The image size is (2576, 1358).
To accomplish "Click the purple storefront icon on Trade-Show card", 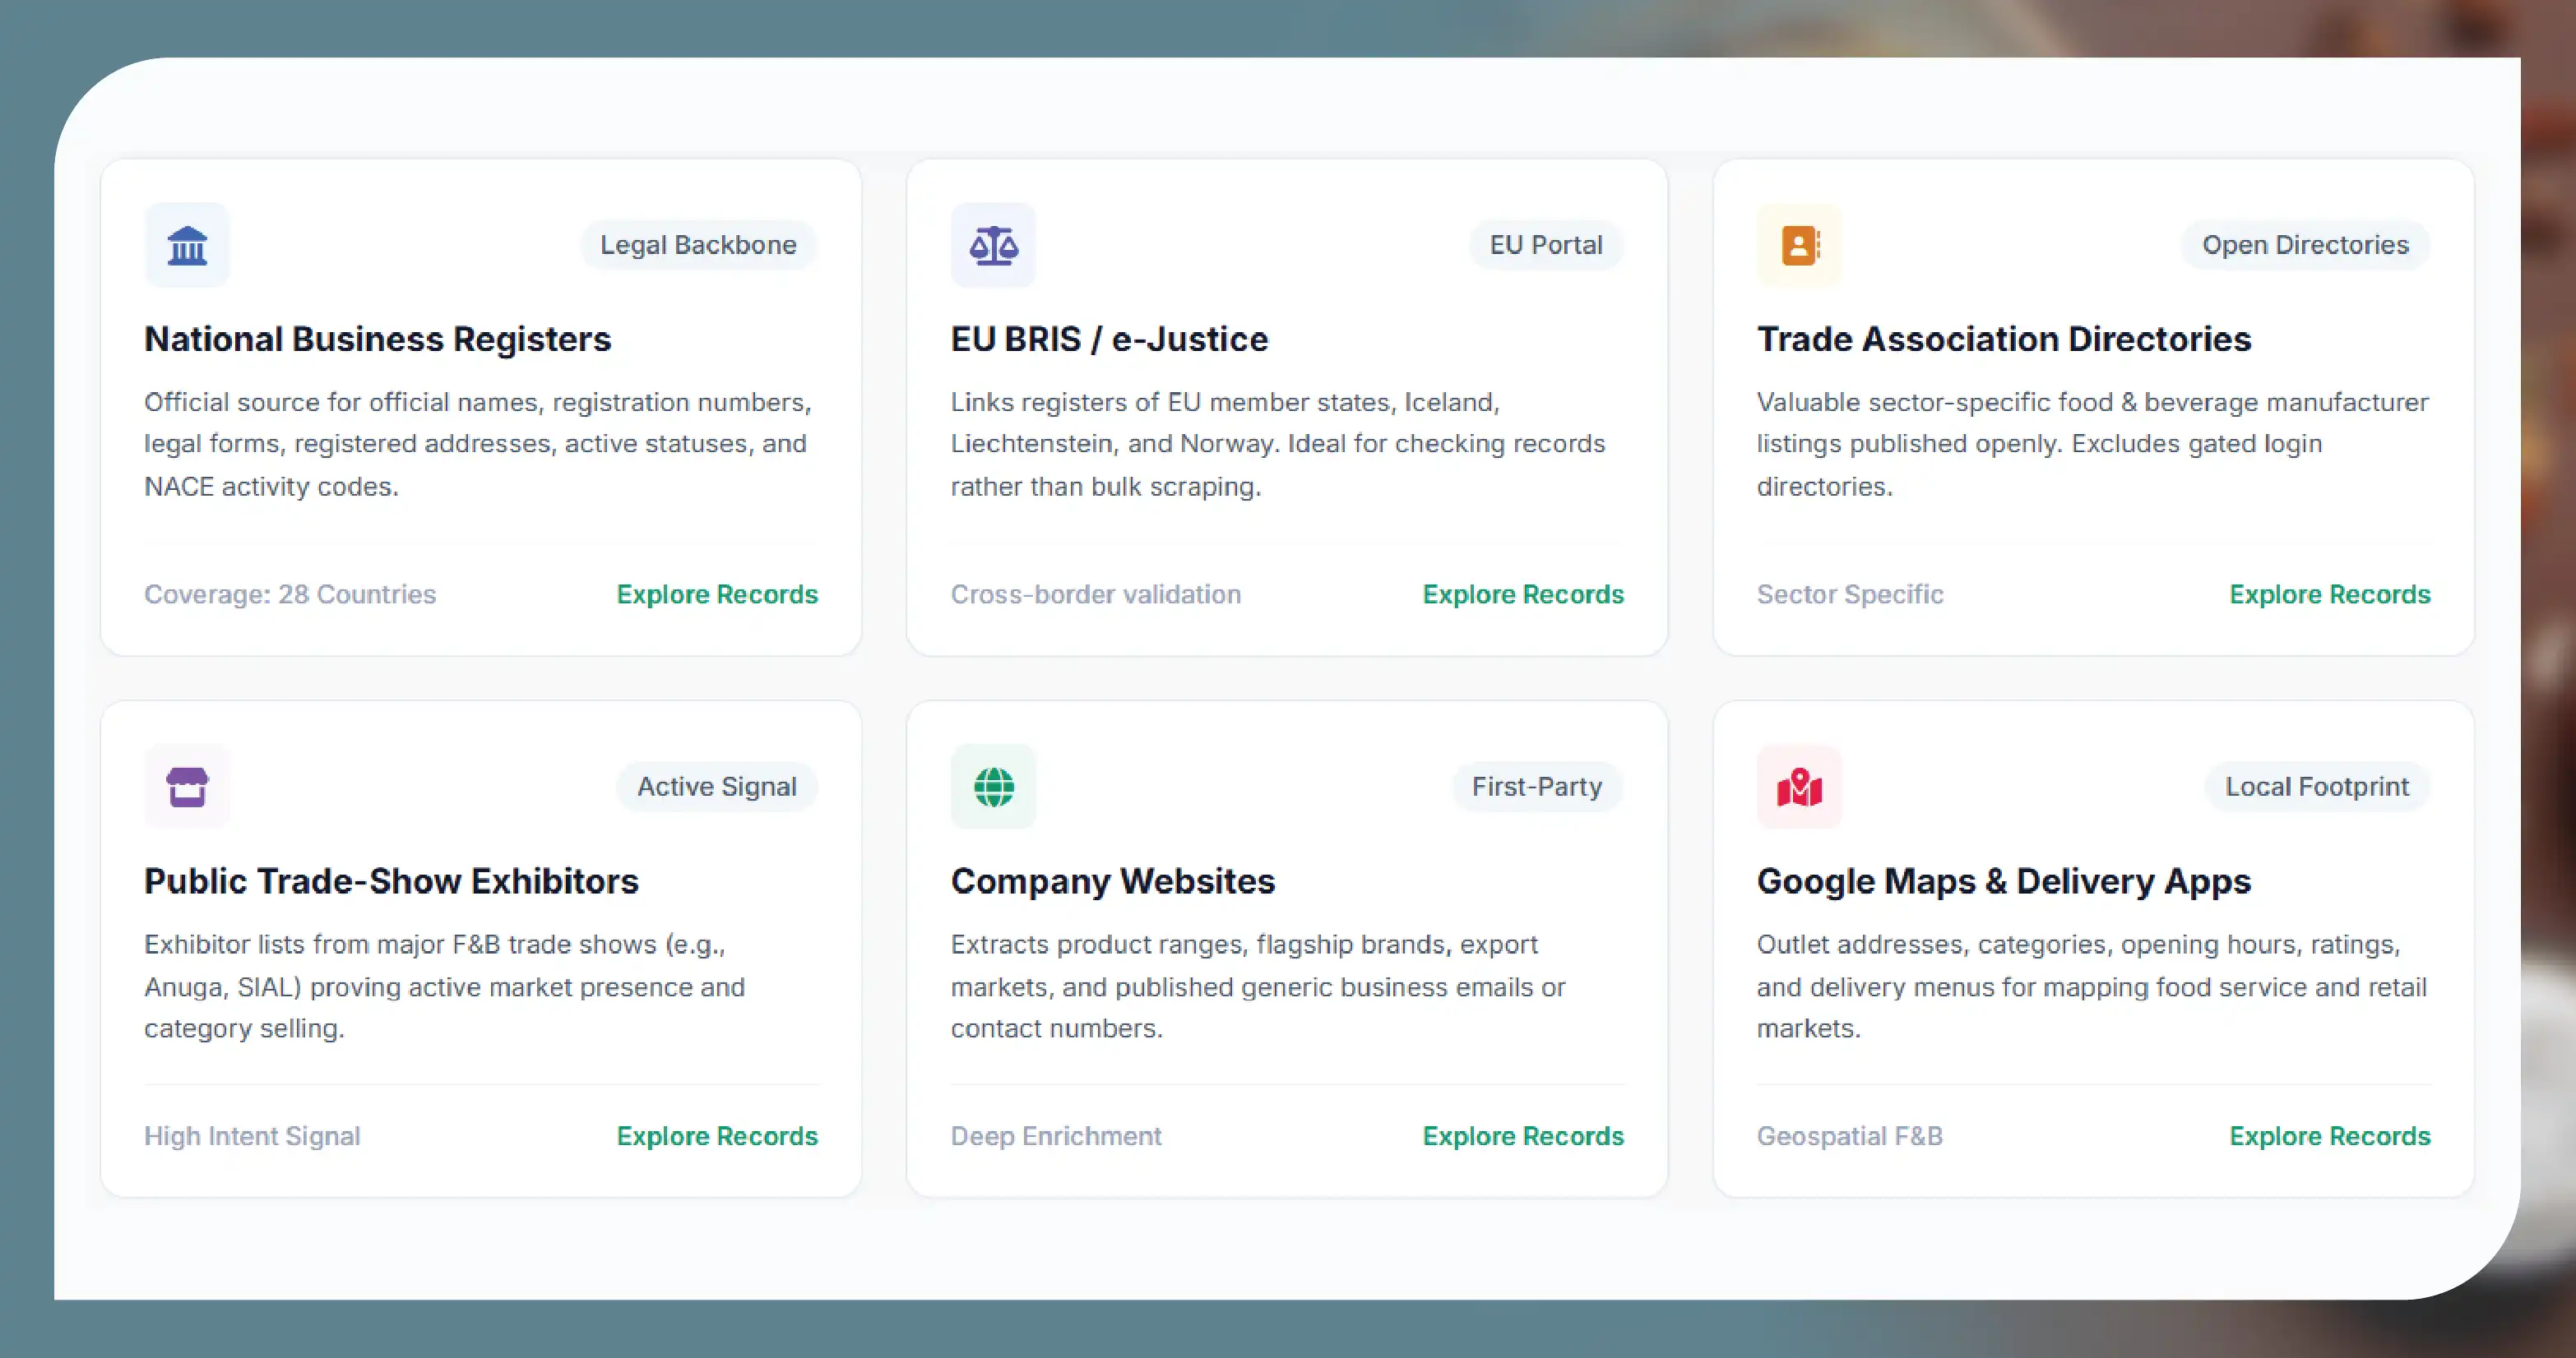I will [x=187, y=787].
